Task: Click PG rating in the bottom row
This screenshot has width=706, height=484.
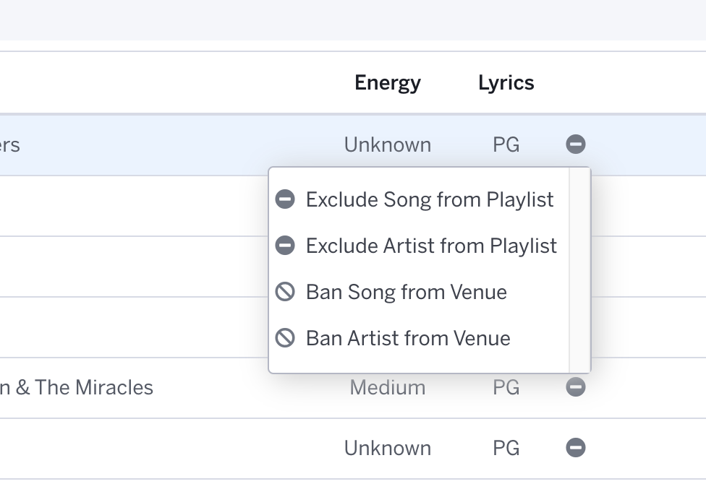Action: pos(506,448)
